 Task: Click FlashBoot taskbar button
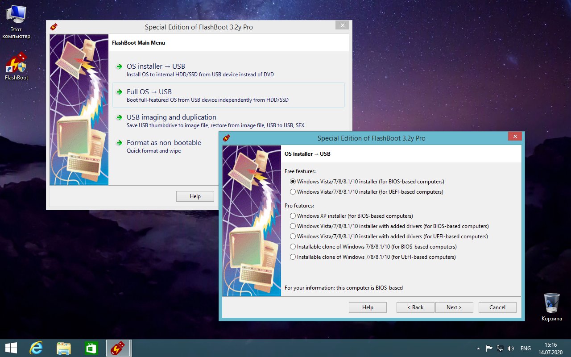click(x=118, y=348)
